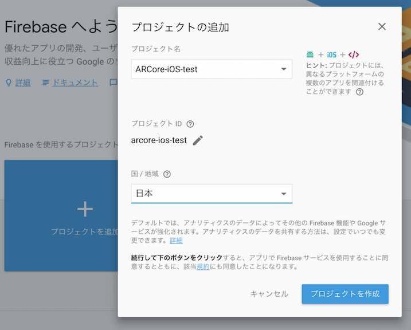Click the plus icon on add-project card

pyautogui.click(x=85, y=209)
